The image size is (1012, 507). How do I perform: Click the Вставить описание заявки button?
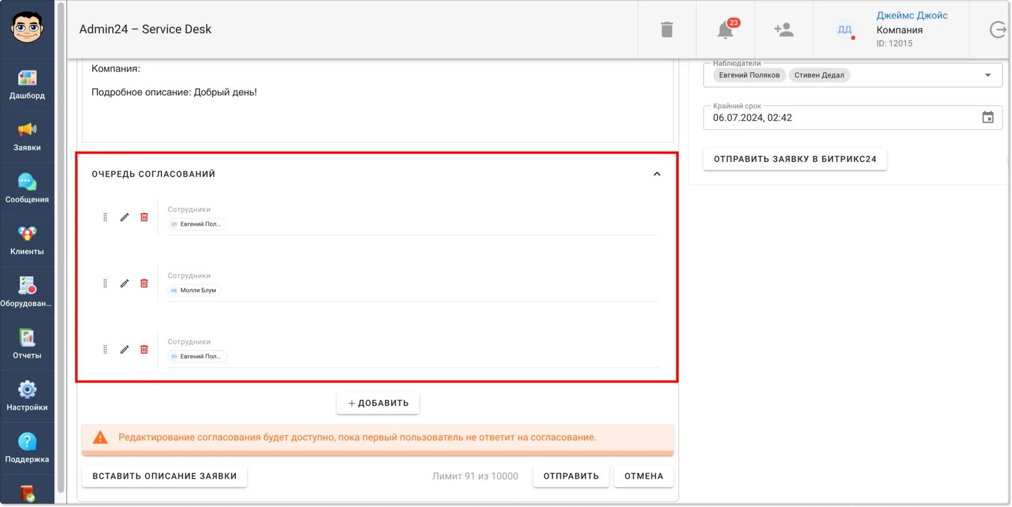point(164,476)
